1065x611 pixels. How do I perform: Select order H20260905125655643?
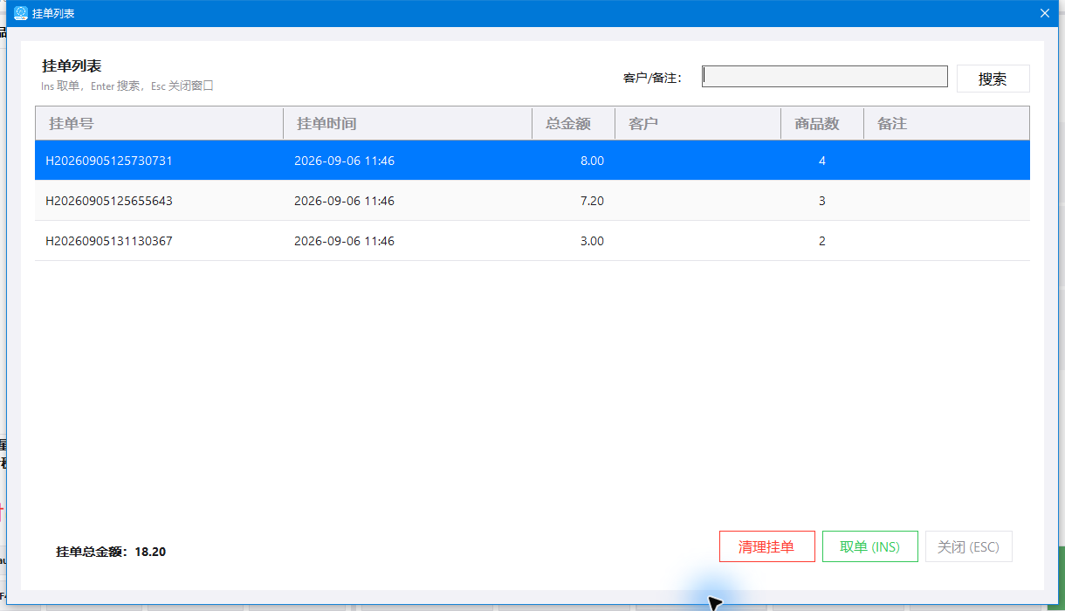(x=532, y=201)
